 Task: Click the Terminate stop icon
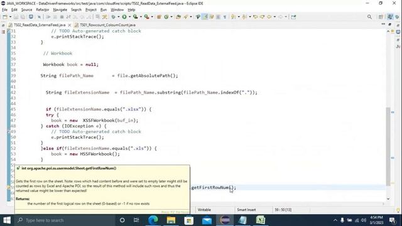coord(62,17)
